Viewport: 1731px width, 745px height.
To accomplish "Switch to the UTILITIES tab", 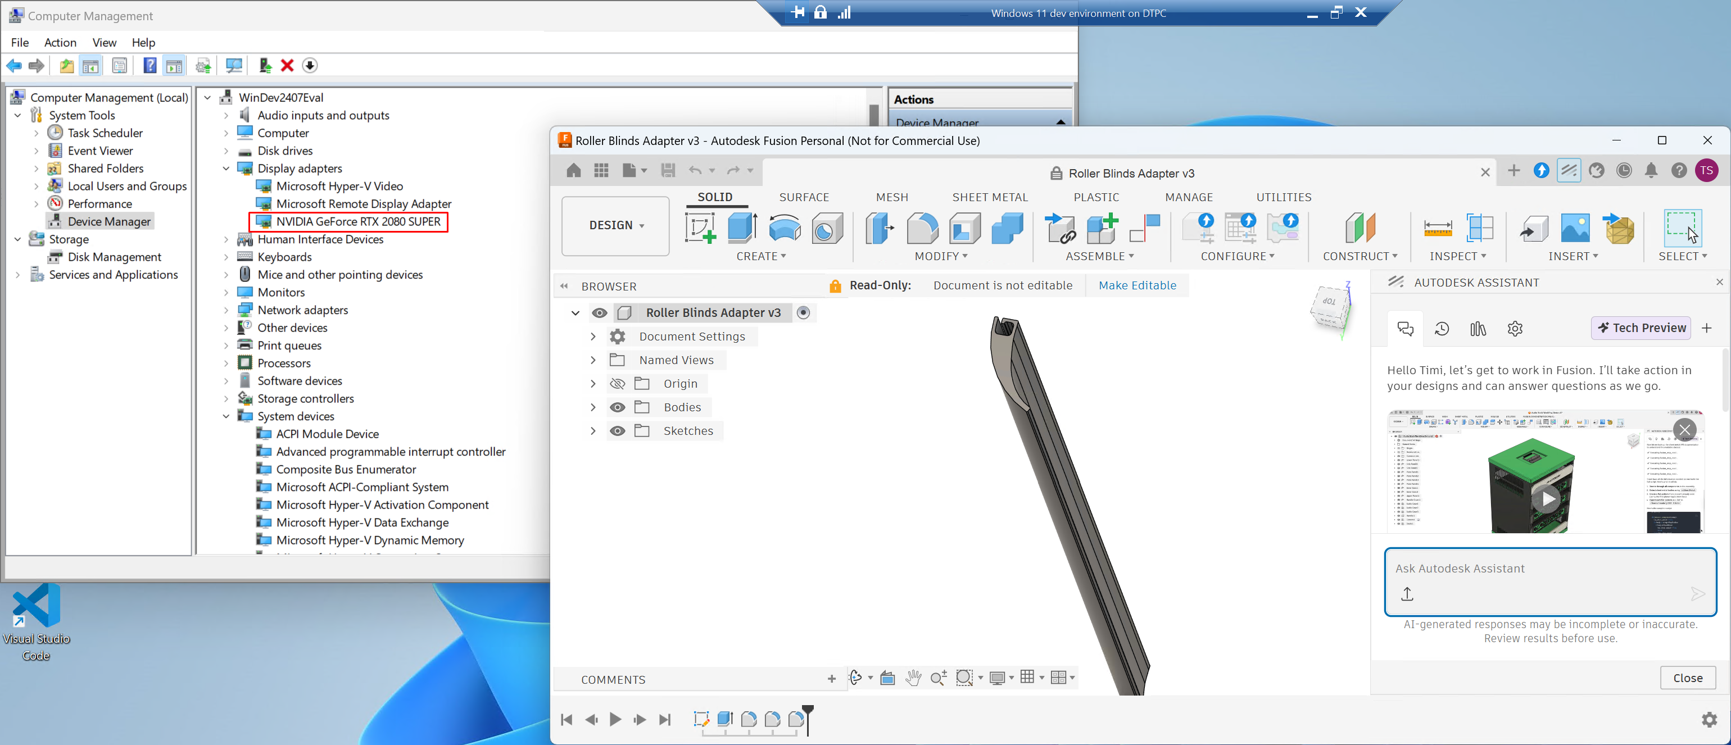I will click(1284, 198).
